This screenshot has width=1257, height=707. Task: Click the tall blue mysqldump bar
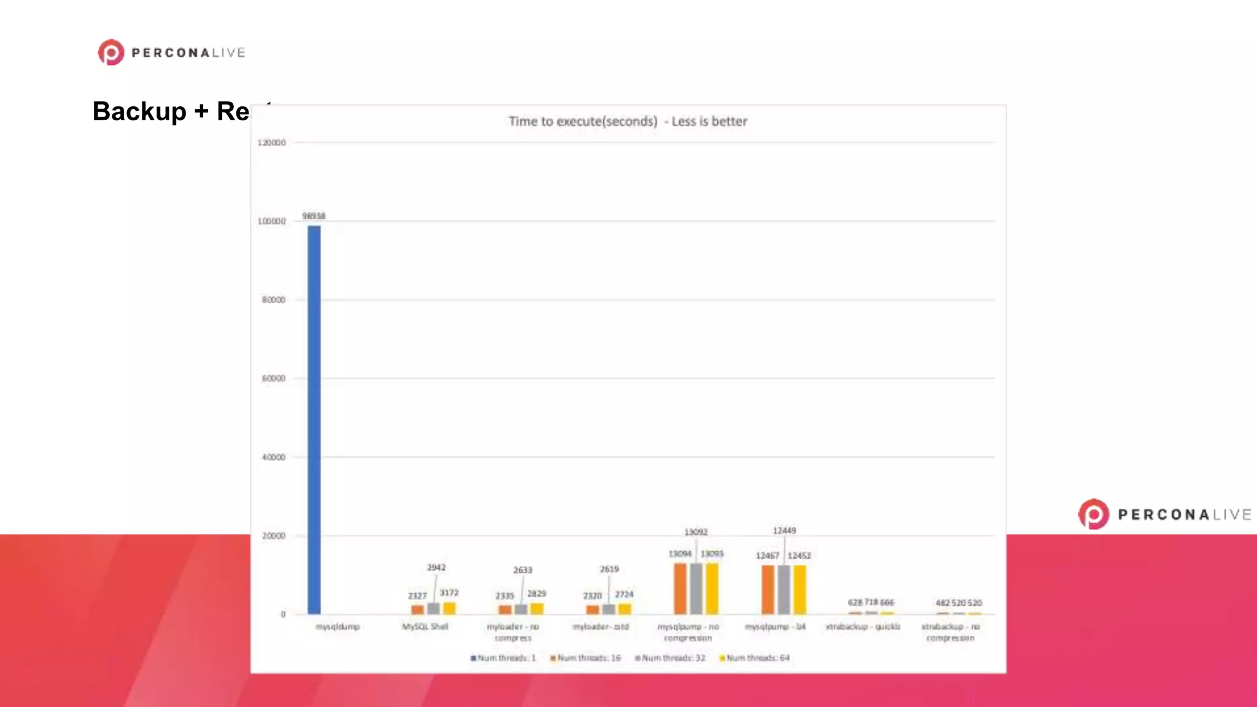(314, 420)
